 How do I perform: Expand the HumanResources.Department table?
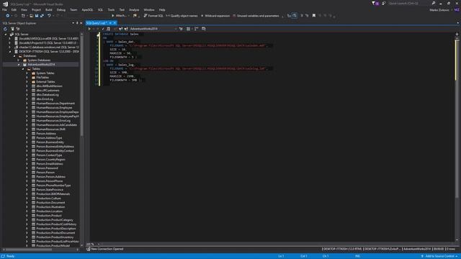tap(27, 104)
